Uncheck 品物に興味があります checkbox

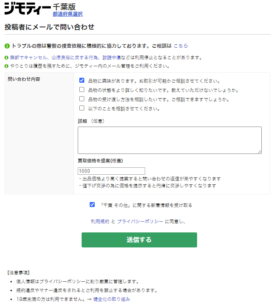click(x=82, y=81)
